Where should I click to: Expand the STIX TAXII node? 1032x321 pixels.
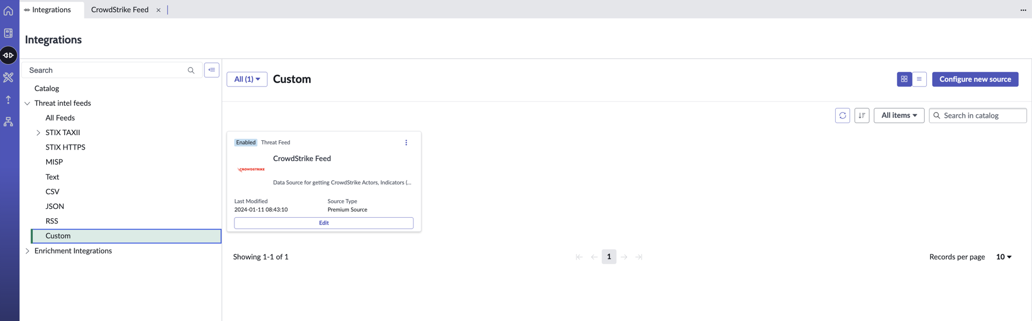click(38, 133)
